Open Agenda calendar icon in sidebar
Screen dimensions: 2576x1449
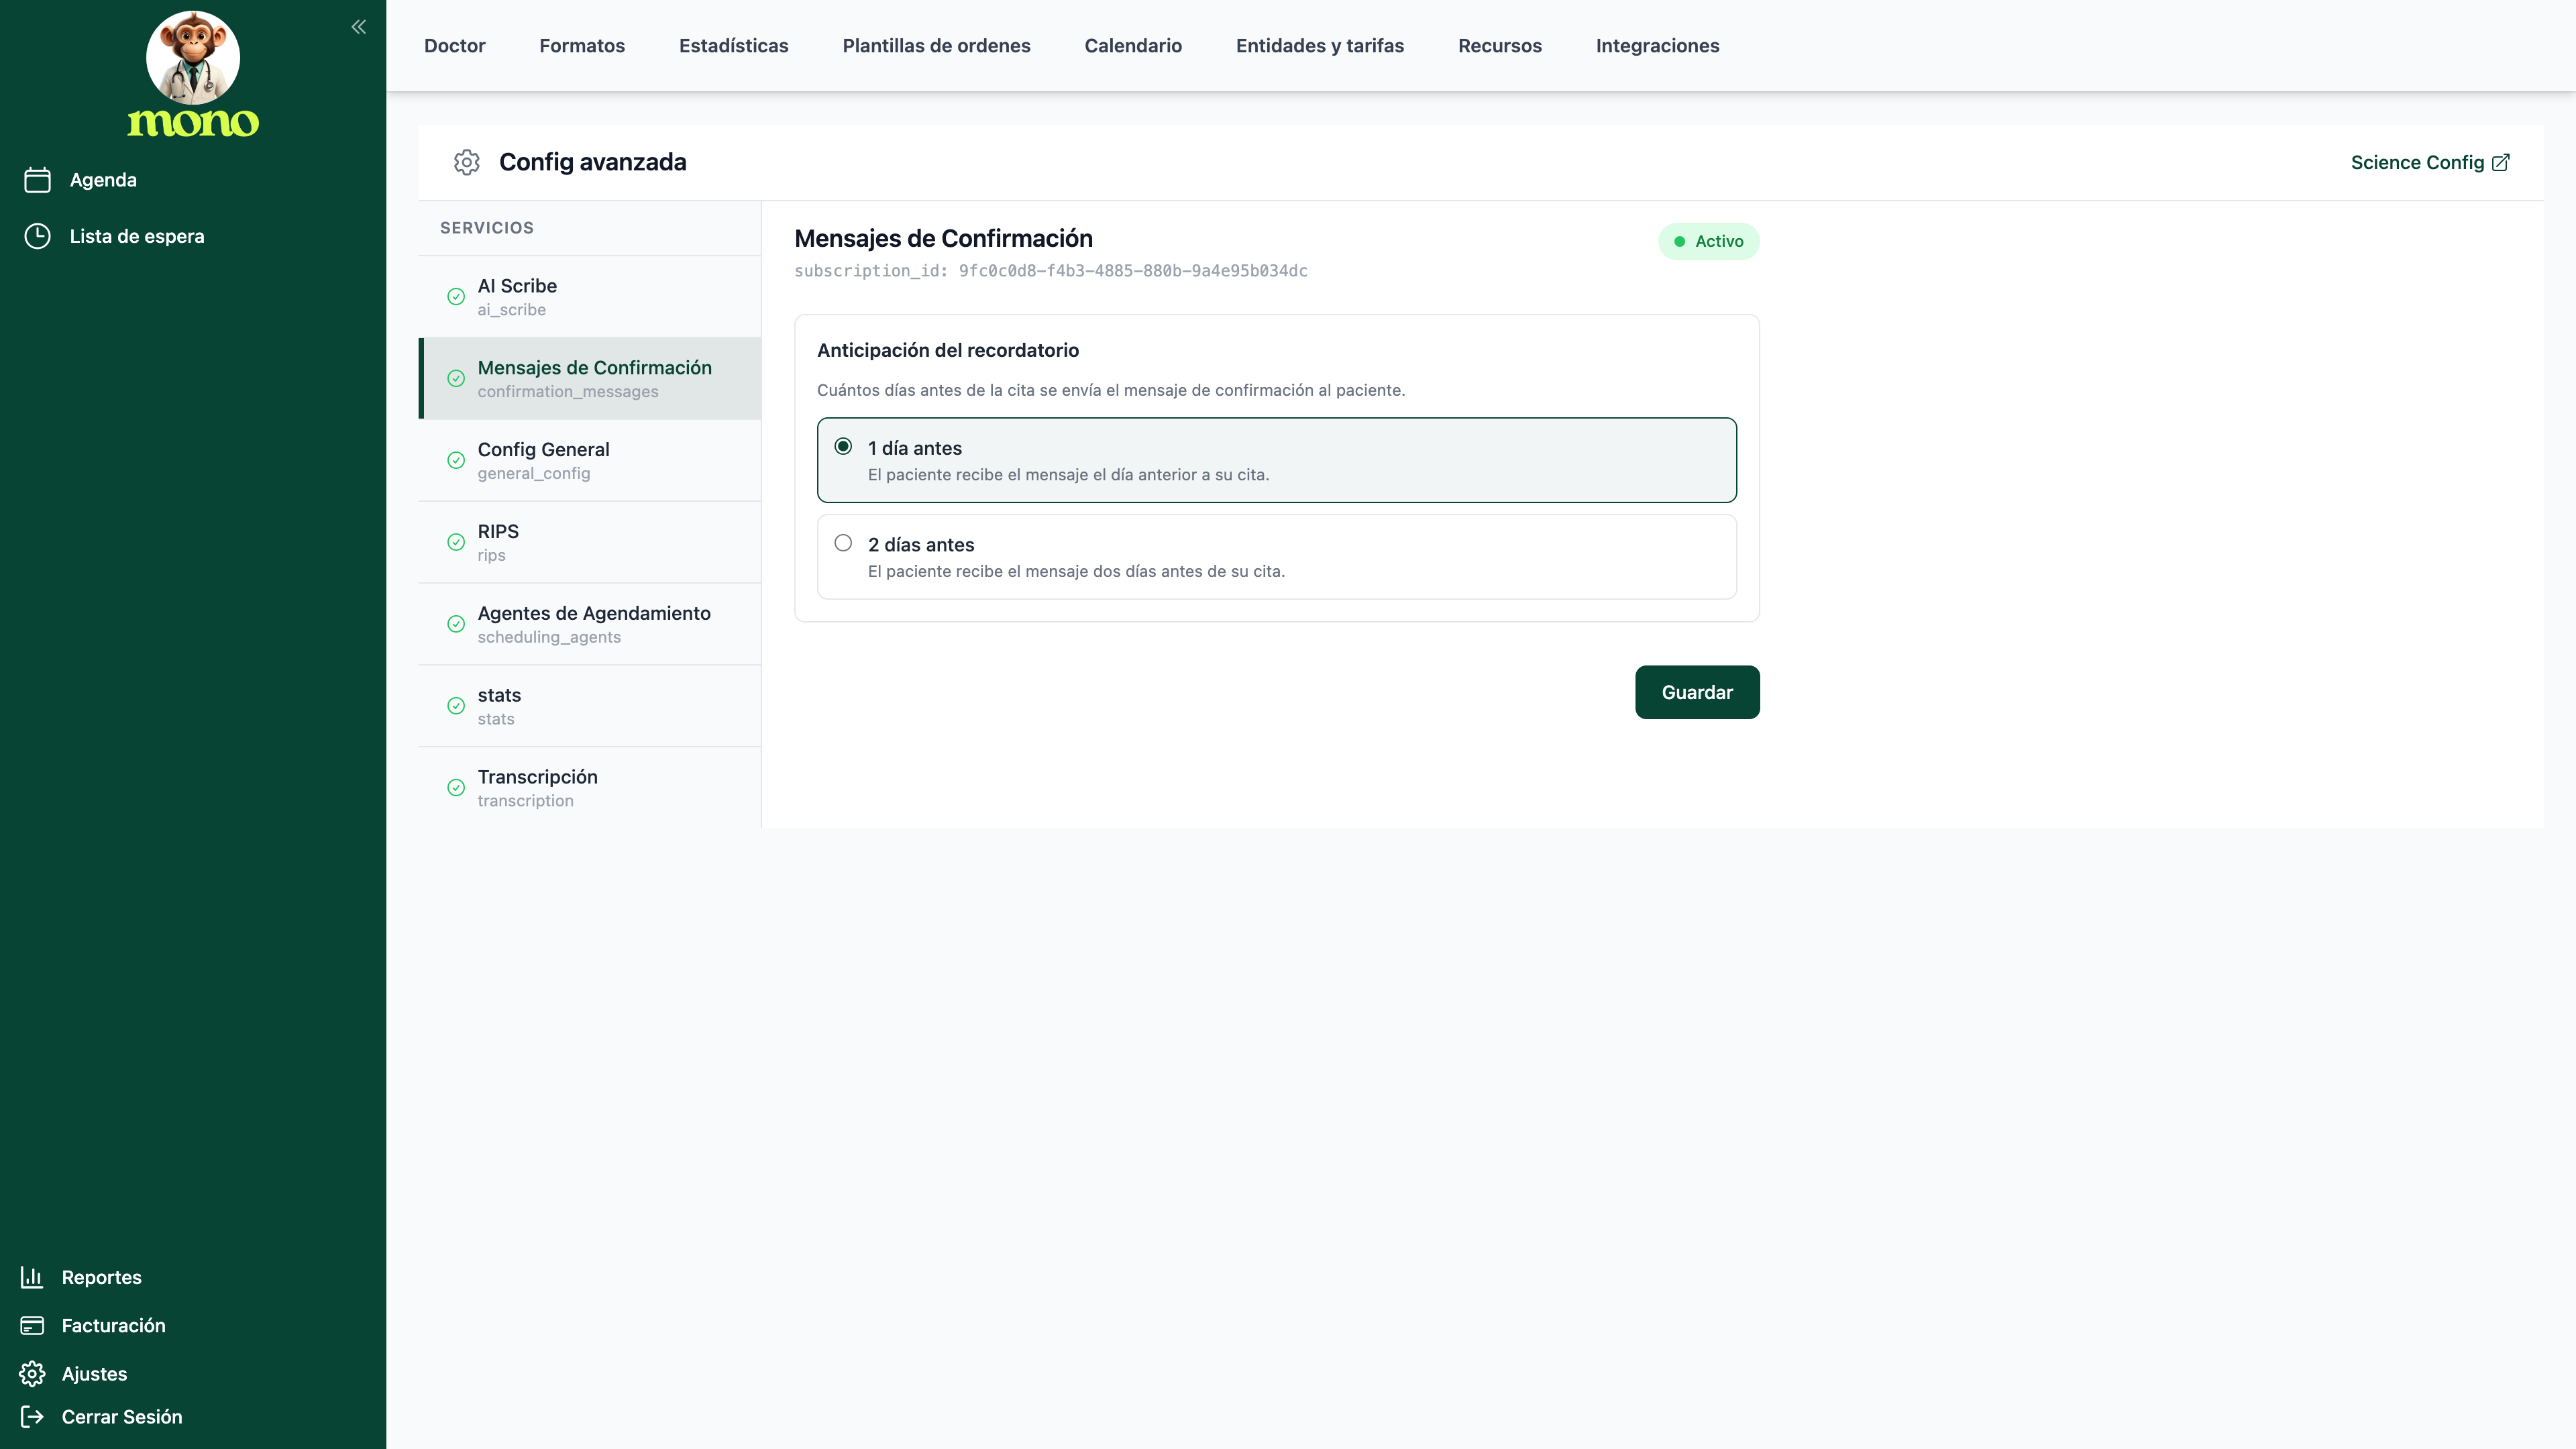click(37, 180)
